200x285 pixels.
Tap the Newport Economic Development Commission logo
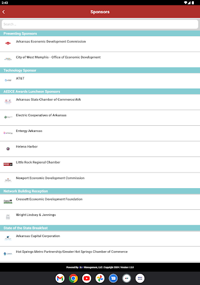pyautogui.click(x=8, y=180)
